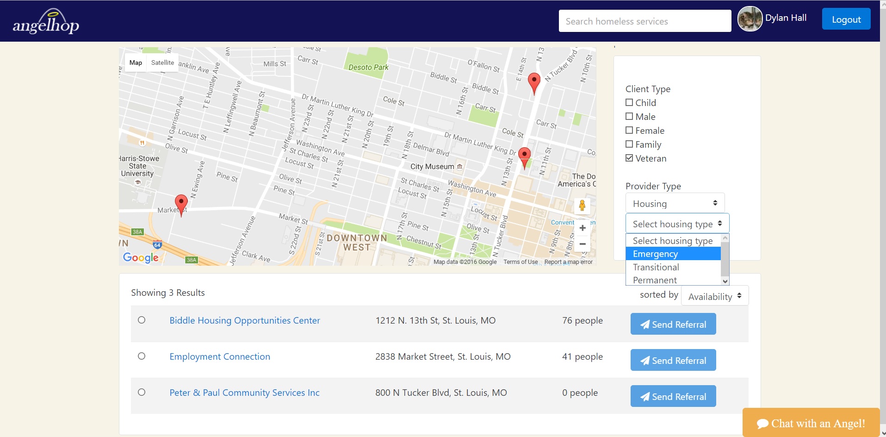Screen dimensions: 886x437
Task: Check the Family client type
Action: (x=629, y=144)
